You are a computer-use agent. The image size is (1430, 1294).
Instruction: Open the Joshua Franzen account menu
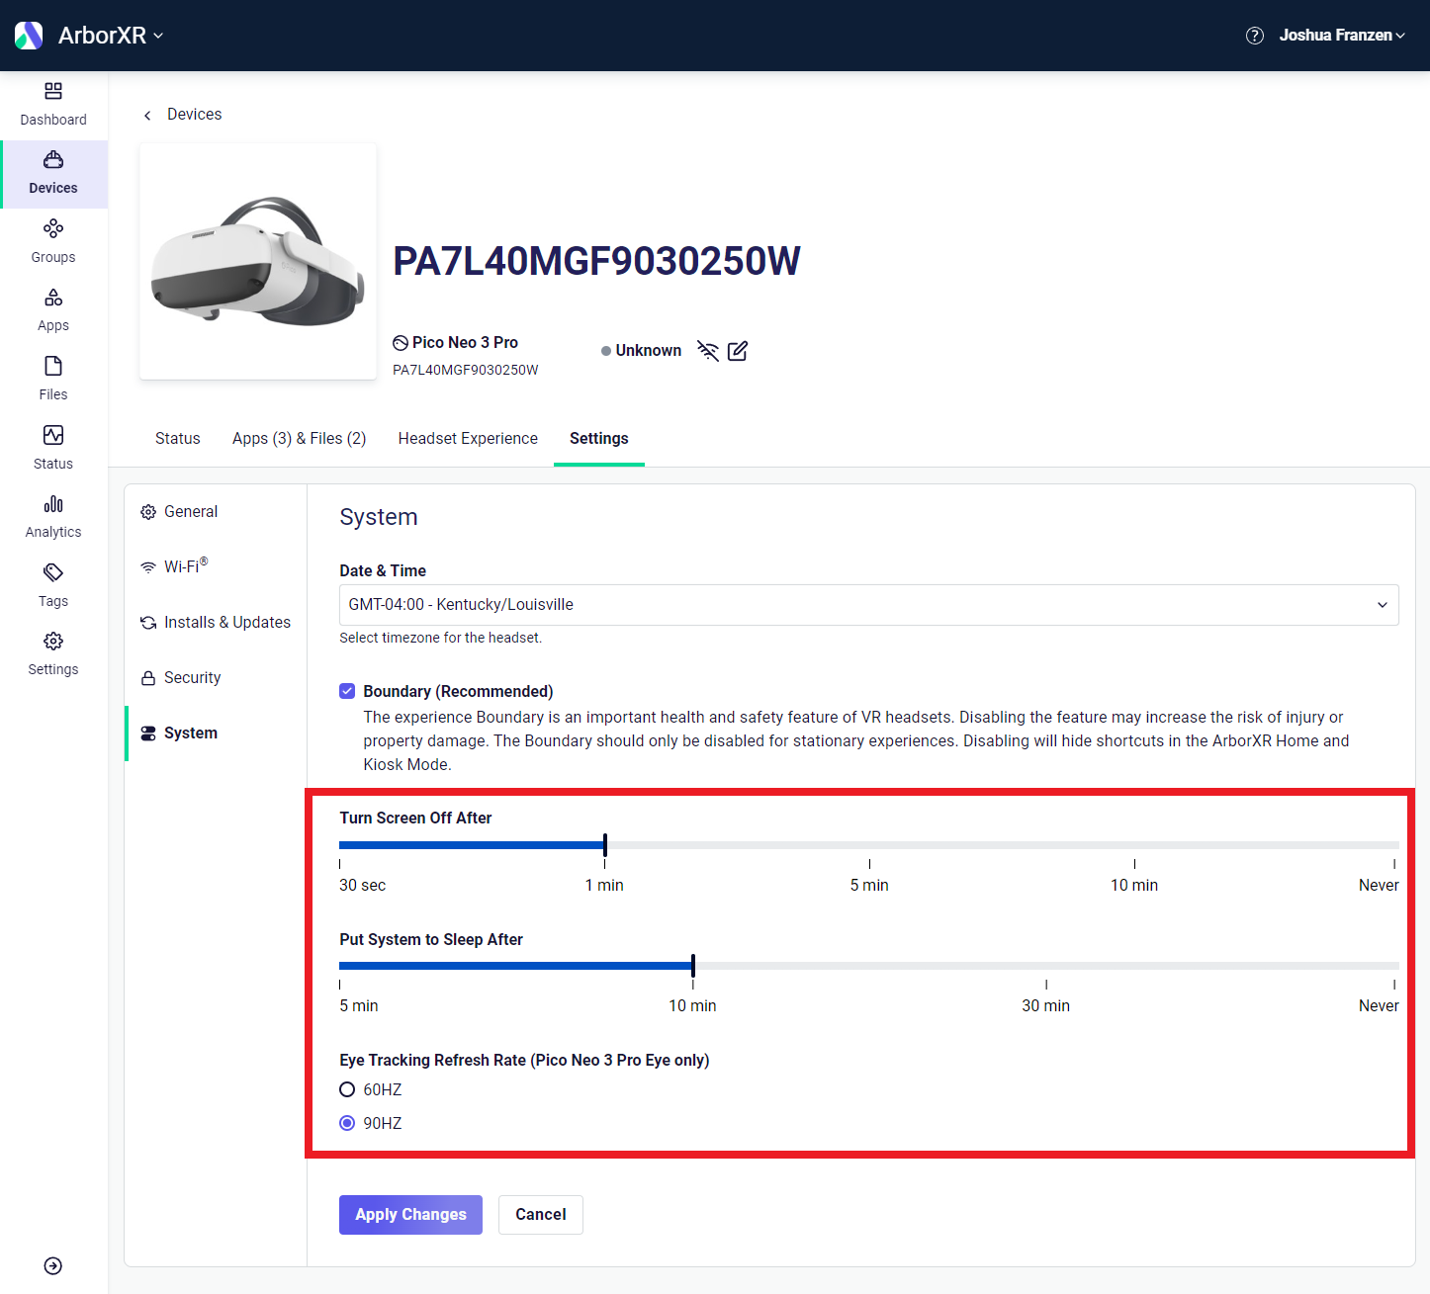click(1342, 36)
